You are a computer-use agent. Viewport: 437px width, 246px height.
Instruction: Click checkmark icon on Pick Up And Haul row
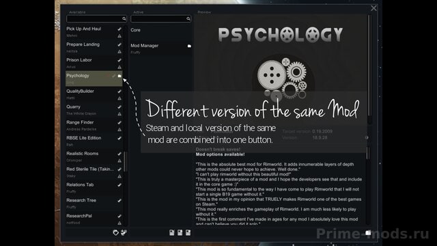tap(119, 29)
